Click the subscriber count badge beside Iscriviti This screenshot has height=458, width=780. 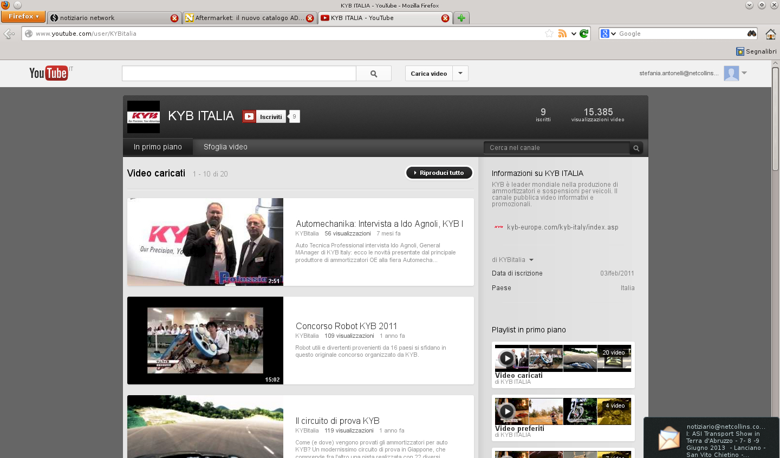click(294, 116)
